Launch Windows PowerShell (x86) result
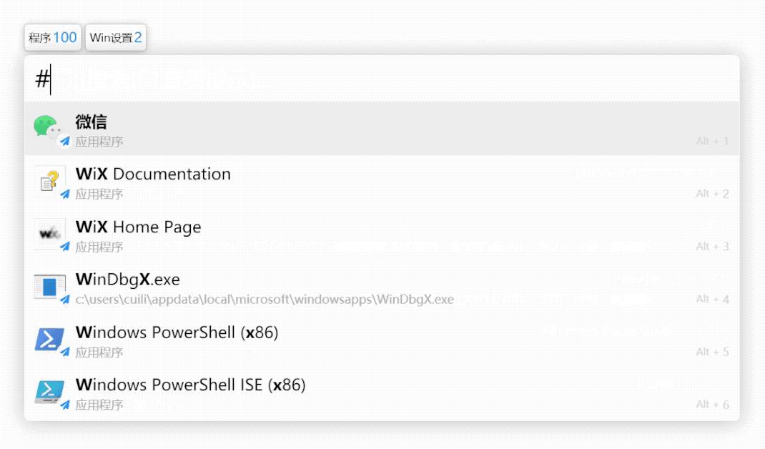This screenshot has height=449, width=765. click(x=177, y=332)
